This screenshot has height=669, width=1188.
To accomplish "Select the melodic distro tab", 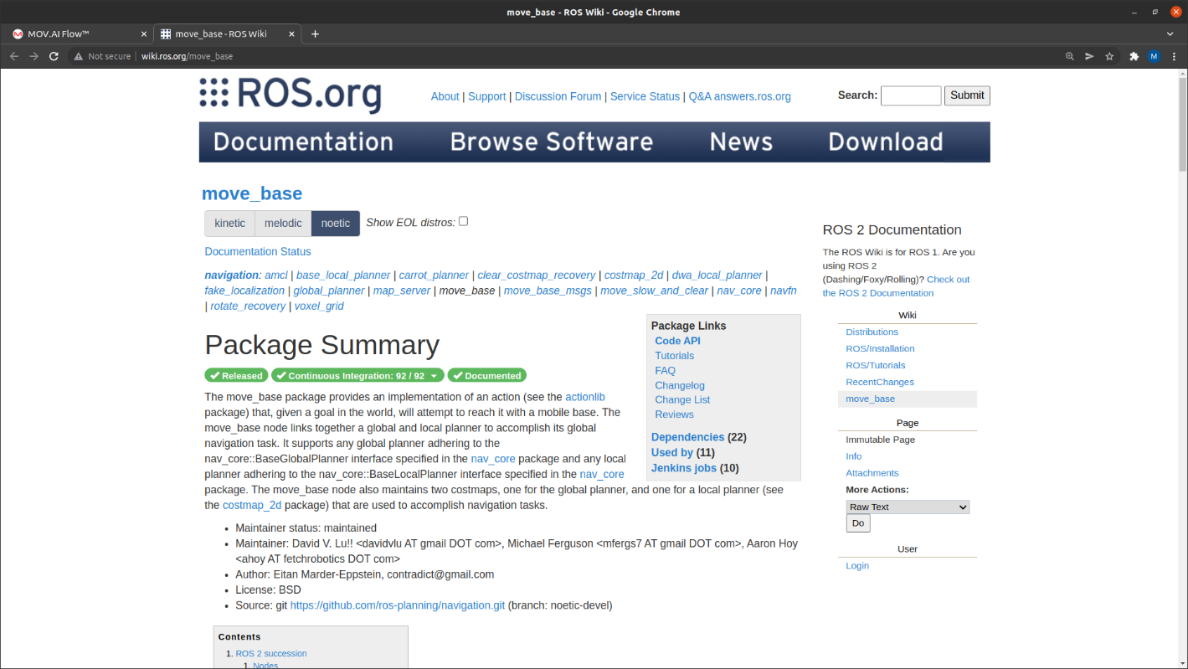I will pos(283,224).
